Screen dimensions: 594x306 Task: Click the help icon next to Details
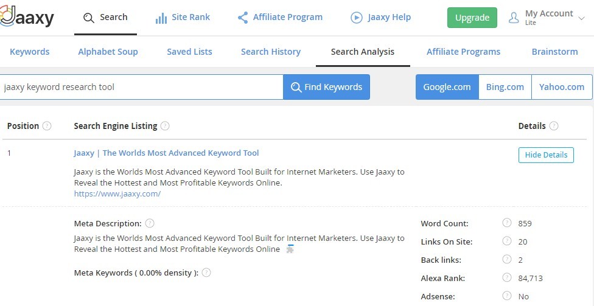coord(553,126)
